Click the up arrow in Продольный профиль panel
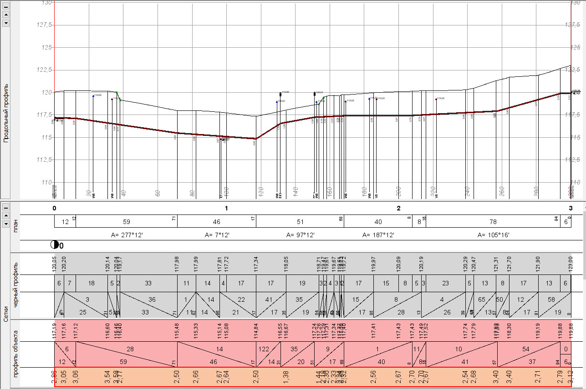Screen dimensions: 586x389 click(6, 14)
